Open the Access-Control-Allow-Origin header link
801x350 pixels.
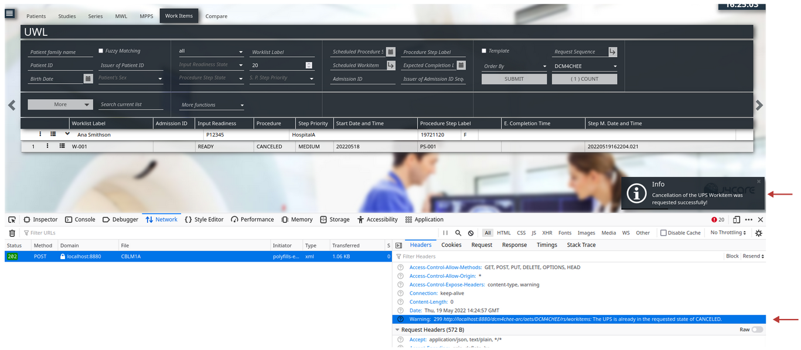[444, 276]
